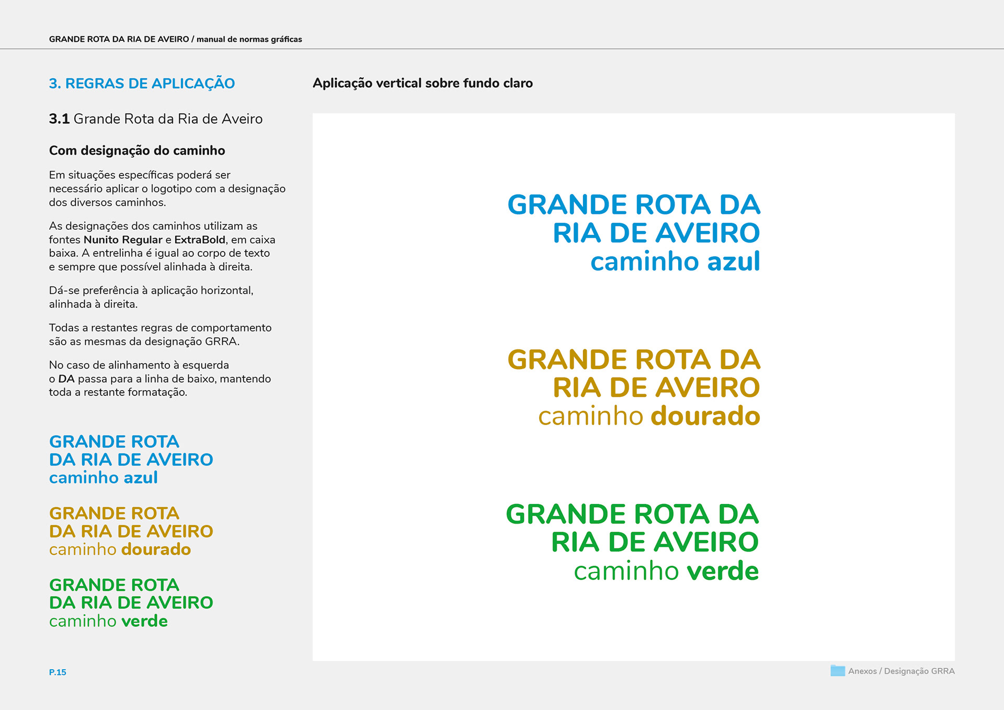Select the 3. REGRAS DE APLICAÇÃO heading
This screenshot has height=710, width=1004.
tap(142, 84)
